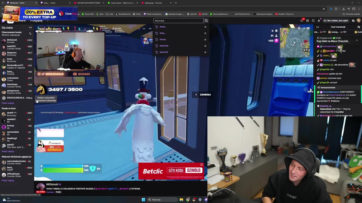Click Twitch Wyszukaj search field
The image size is (362, 203).
point(178,21)
